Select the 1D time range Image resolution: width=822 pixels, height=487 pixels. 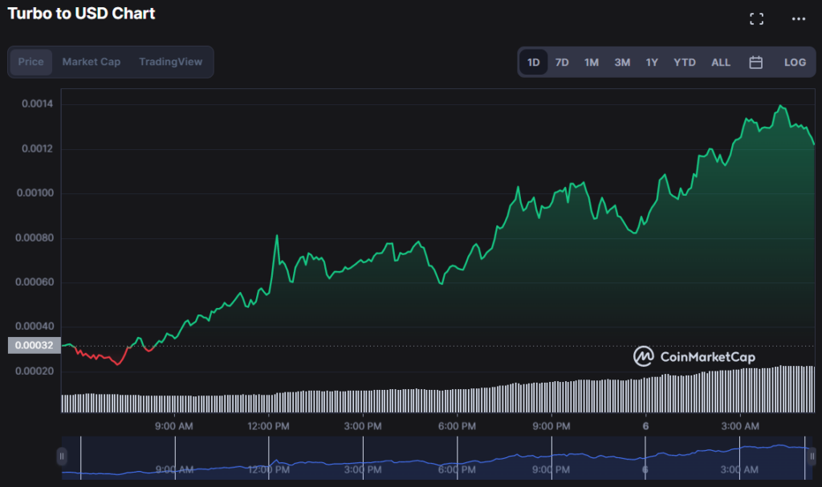533,63
